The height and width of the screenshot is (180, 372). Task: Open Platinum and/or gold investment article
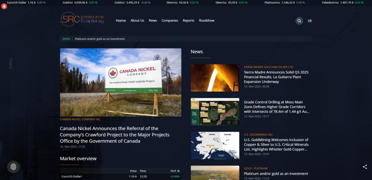[x=276, y=173]
